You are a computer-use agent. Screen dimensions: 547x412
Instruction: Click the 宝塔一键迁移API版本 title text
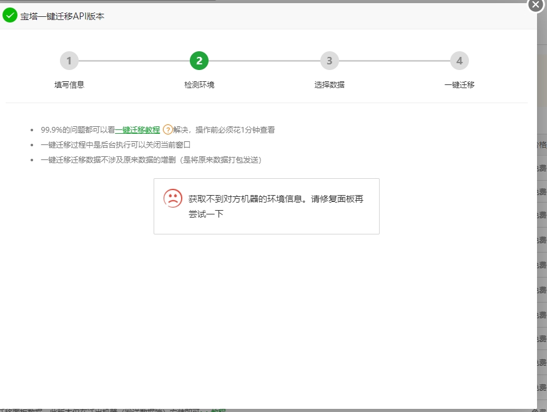[x=62, y=16]
